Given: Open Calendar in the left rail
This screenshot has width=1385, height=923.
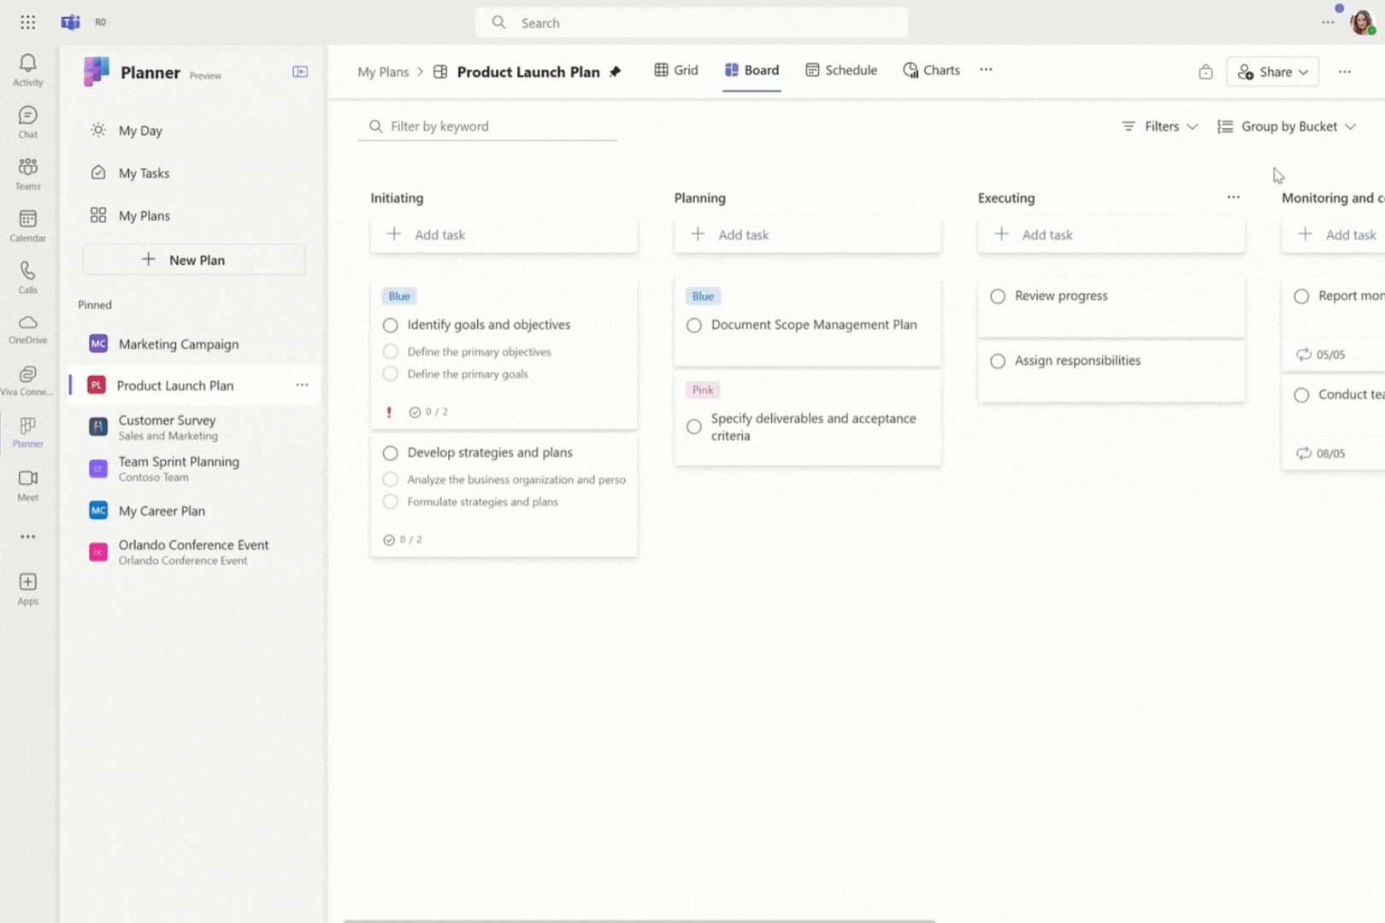Looking at the screenshot, I should pyautogui.click(x=27, y=226).
